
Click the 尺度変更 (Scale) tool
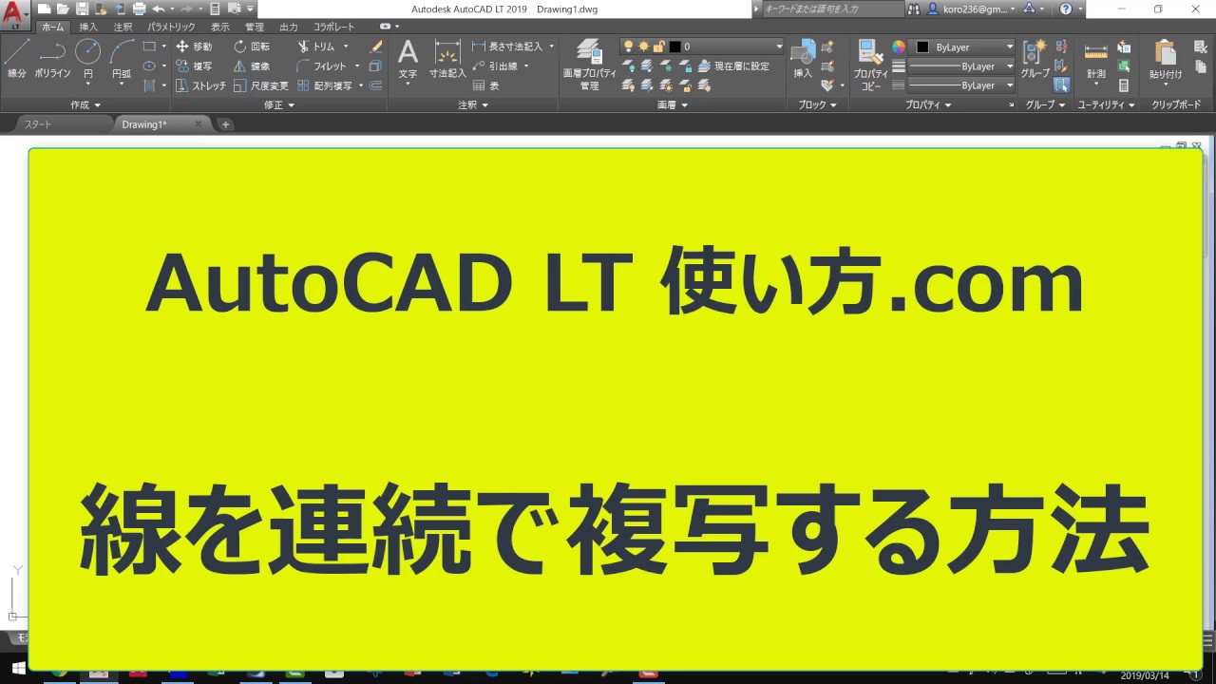click(261, 85)
